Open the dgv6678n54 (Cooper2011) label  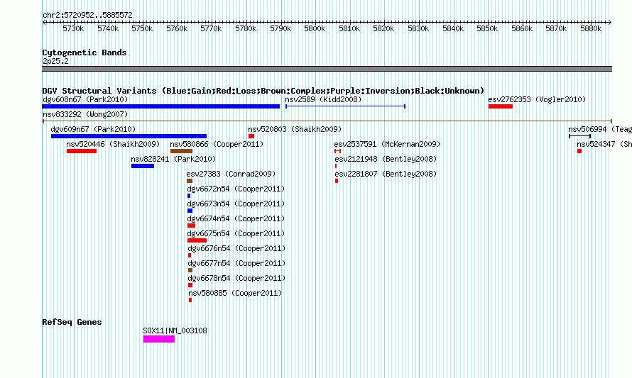click(x=236, y=278)
